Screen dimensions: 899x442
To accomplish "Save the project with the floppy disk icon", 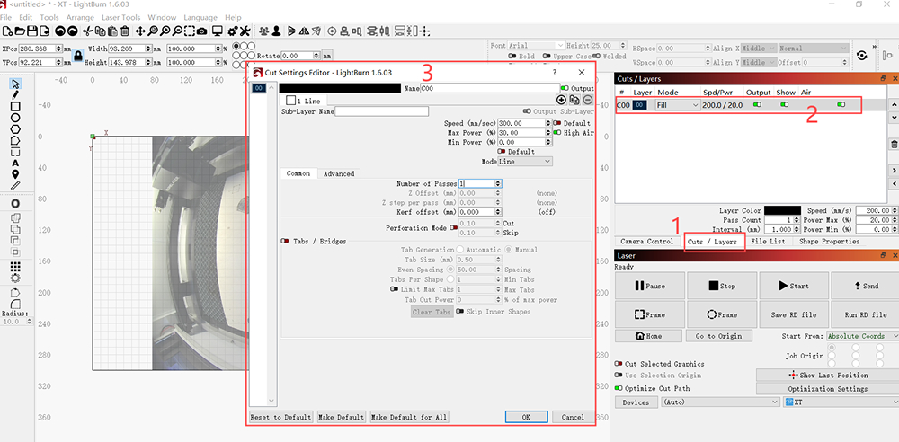I will tap(32, 31).
